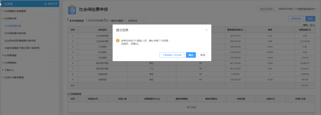Select 社会保险费申报 in the sidebar

pyautogui.click(x=13, y=26)
